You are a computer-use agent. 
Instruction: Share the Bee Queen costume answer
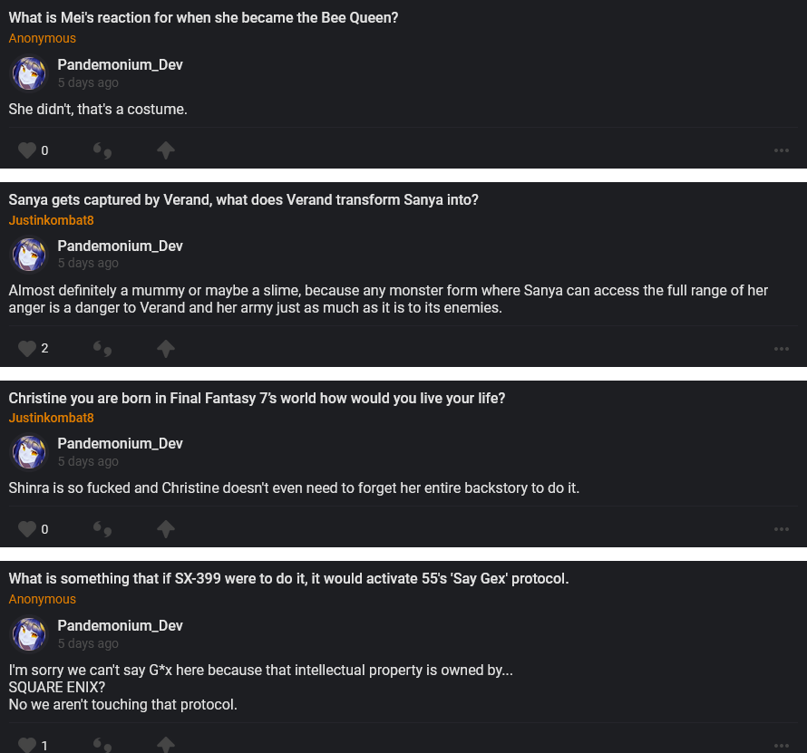pyautogui.click(x=165, y=150)
